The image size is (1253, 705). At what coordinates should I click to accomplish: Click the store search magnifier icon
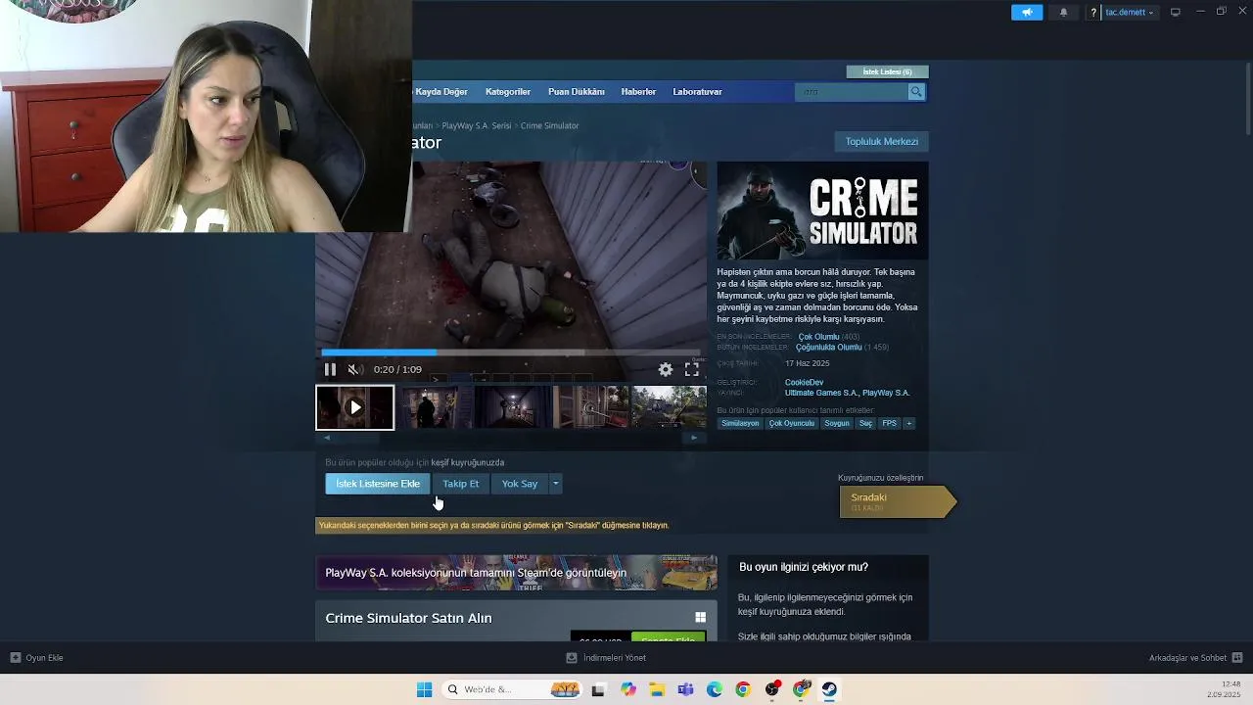916,92
